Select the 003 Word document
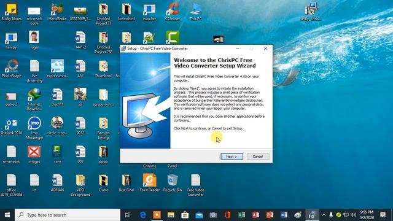The image size is (393, 221). pyautogui.click(x=80, y=154)
